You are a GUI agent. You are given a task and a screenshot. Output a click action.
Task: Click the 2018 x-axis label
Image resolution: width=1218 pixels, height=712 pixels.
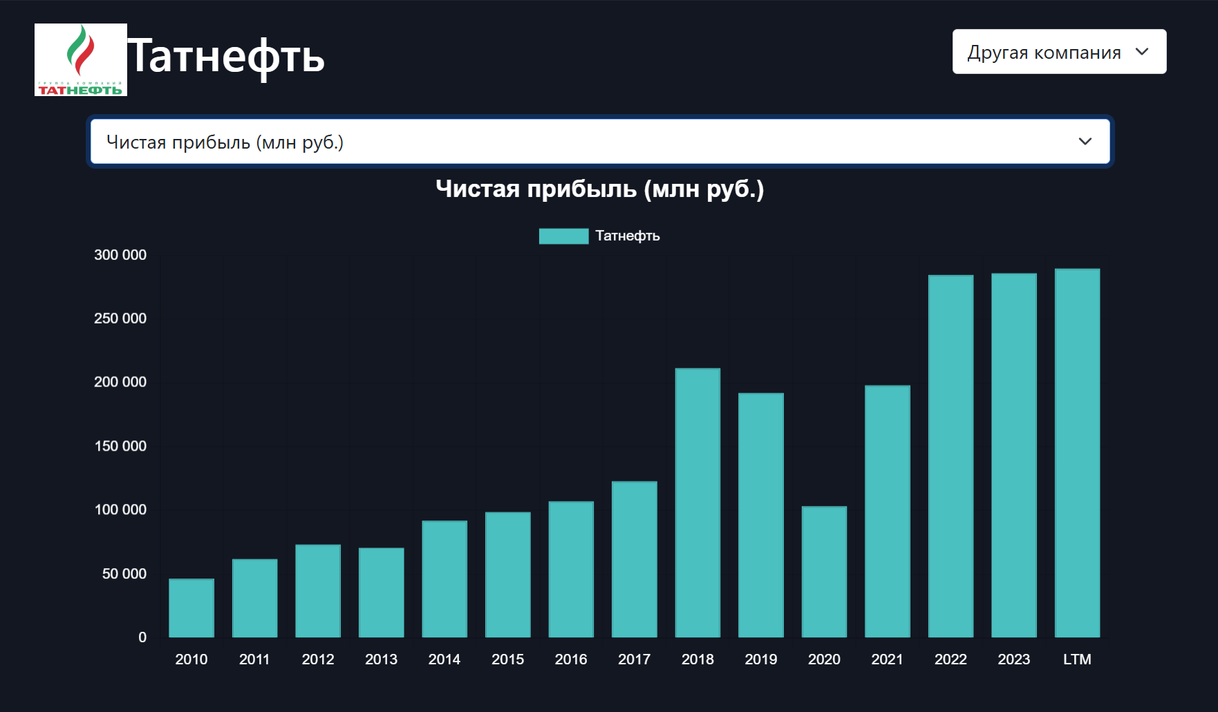(x=697, y=659)
